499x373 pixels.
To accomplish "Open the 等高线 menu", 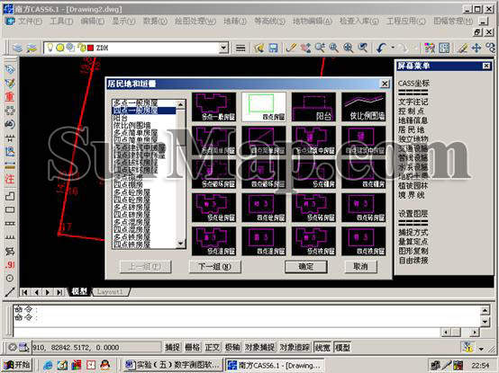I will point(270,22).
